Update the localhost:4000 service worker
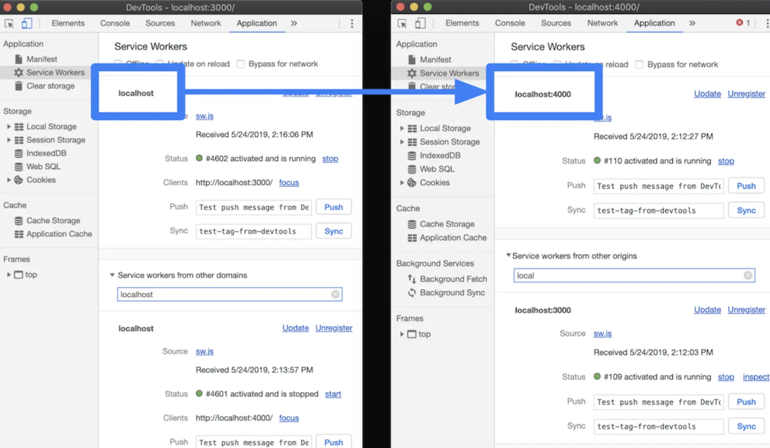This screenshot has height=448, width=770. pyautogui.click(x=707, y=94)
